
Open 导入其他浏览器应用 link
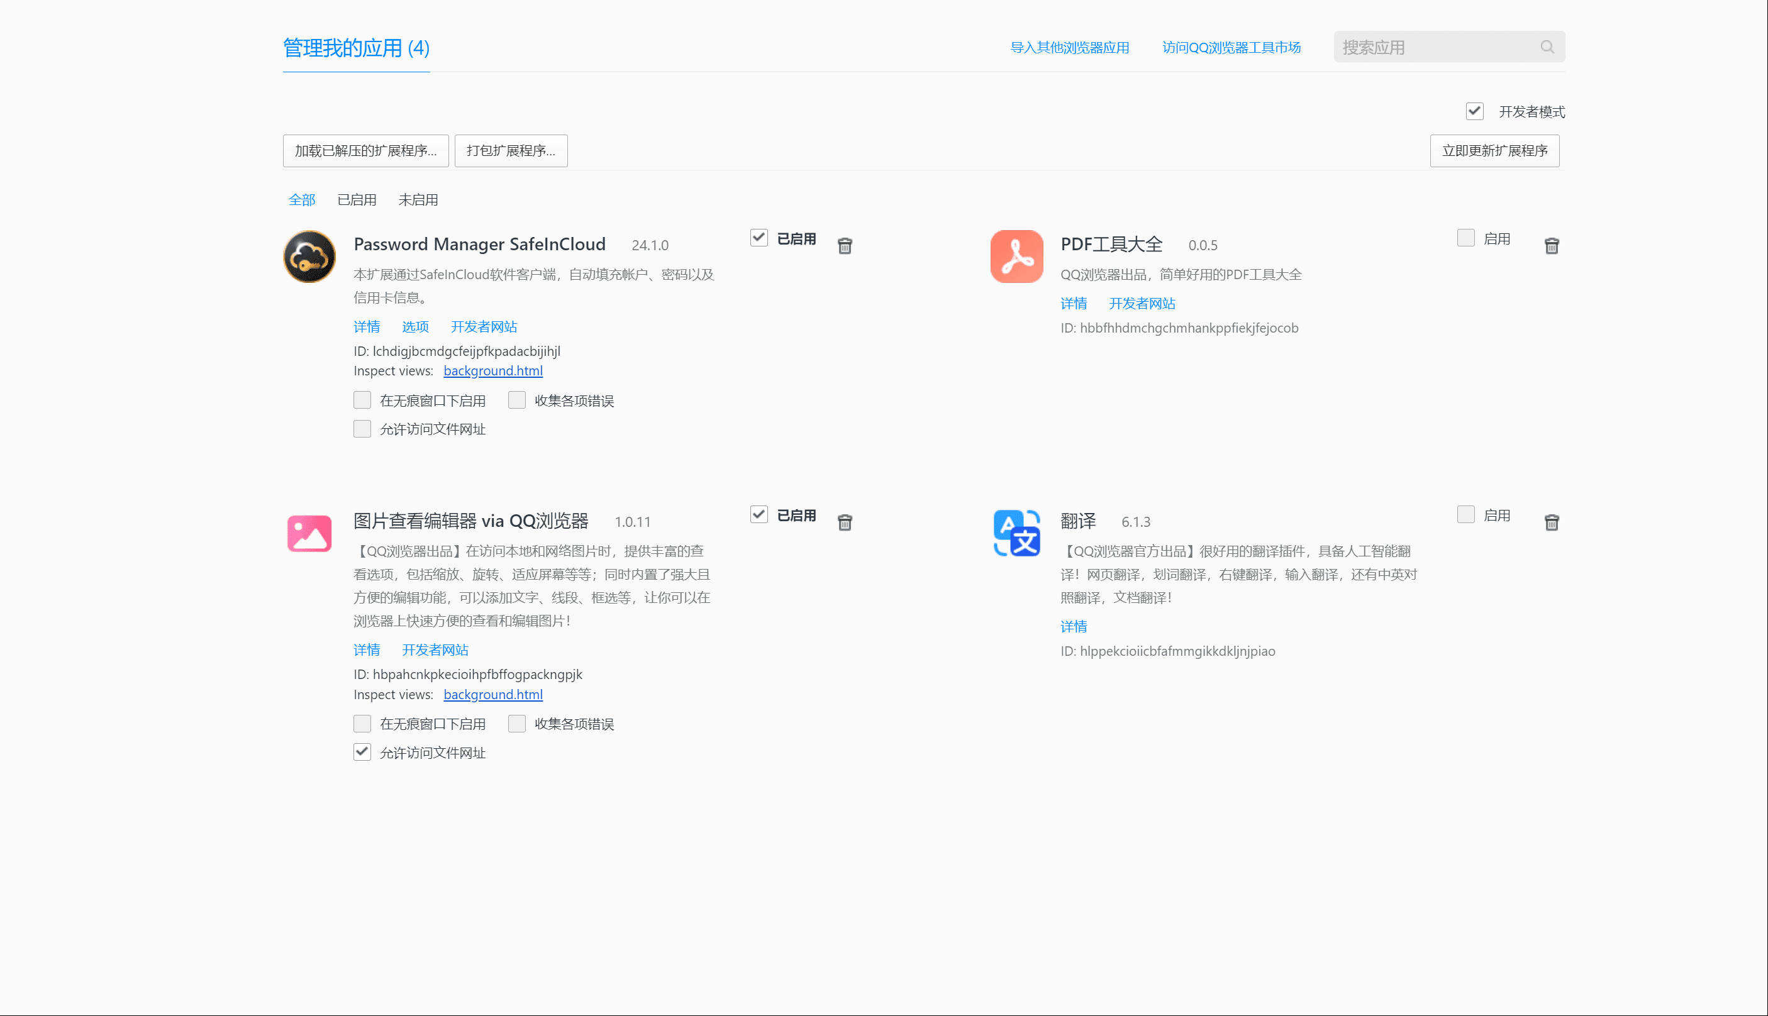1070,47
